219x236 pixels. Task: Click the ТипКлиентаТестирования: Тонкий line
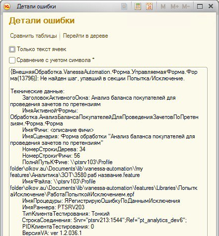pos(66,214)
